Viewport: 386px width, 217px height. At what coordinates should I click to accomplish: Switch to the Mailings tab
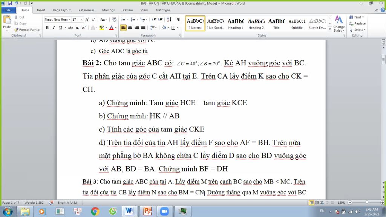click(x=108, y=10)
